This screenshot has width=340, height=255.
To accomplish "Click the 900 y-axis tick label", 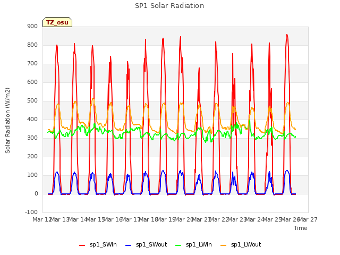I will [x=32, y=26].
